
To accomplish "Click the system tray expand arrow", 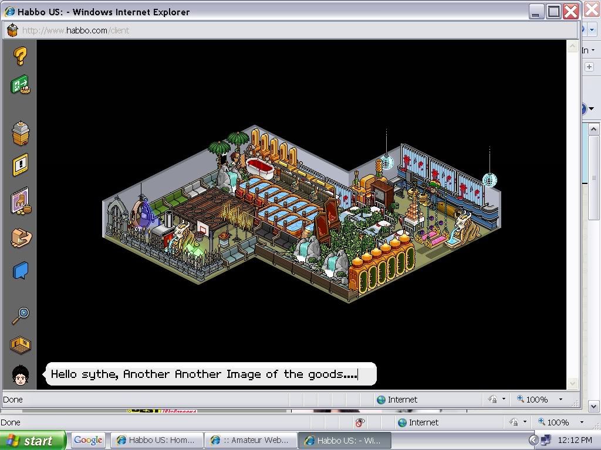I will click(x=534, y=440).
